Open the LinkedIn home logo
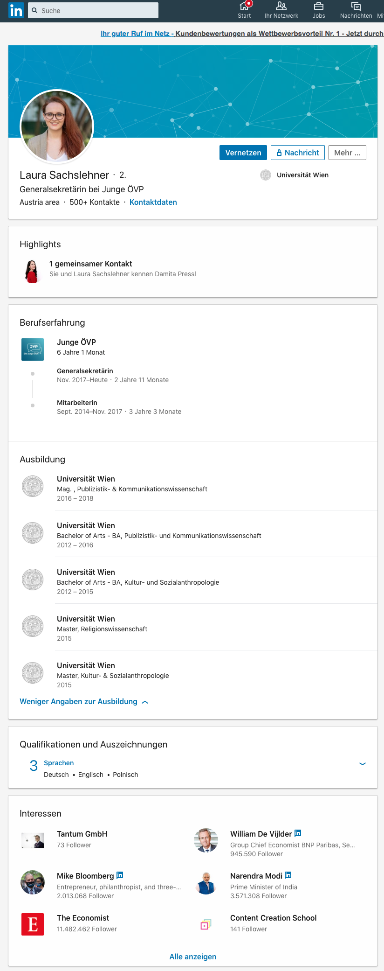This screenshot has width=384, height=971. click(16, 10)
